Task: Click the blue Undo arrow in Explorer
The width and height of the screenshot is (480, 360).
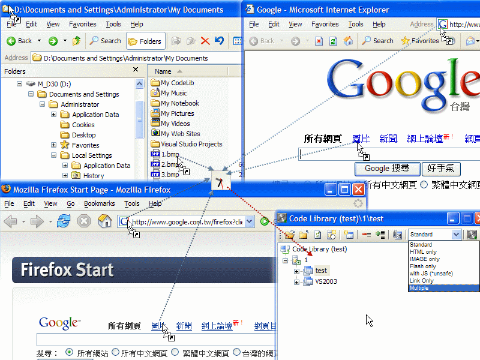Action: point(219,40)
